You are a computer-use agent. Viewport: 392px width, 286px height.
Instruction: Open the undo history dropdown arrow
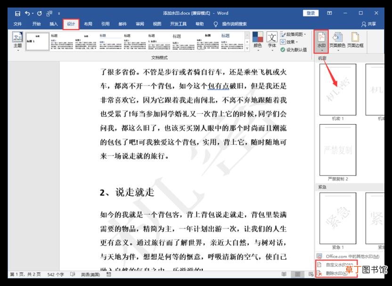(33, 14)
